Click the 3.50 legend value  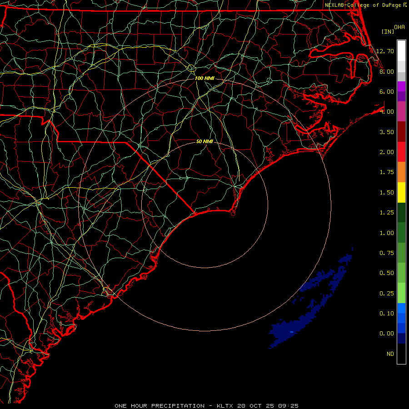point(387,132)
